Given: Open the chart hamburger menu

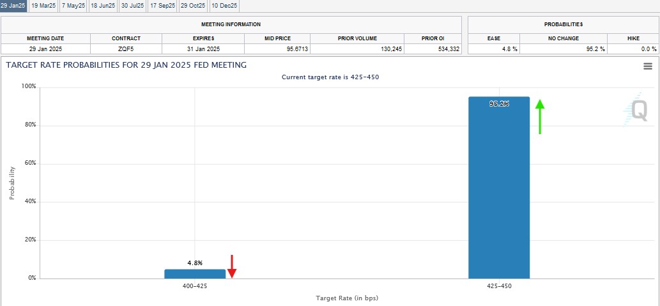Looking at the screenshot, I should pos(647,66).
